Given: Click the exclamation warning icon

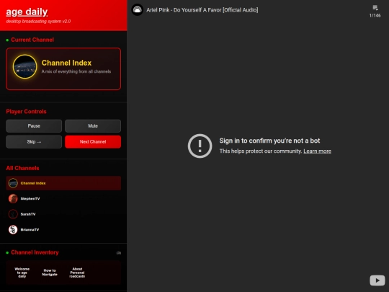Looking at the screenshot, I should [200, 146].
